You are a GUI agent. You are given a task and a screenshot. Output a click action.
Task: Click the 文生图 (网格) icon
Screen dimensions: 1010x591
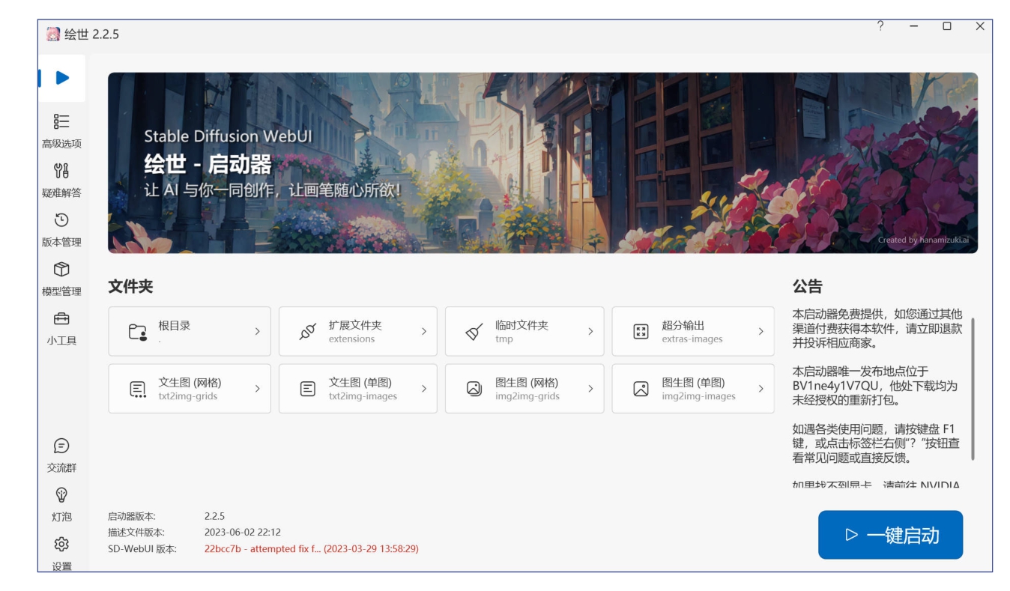click(x=138, y=389)
